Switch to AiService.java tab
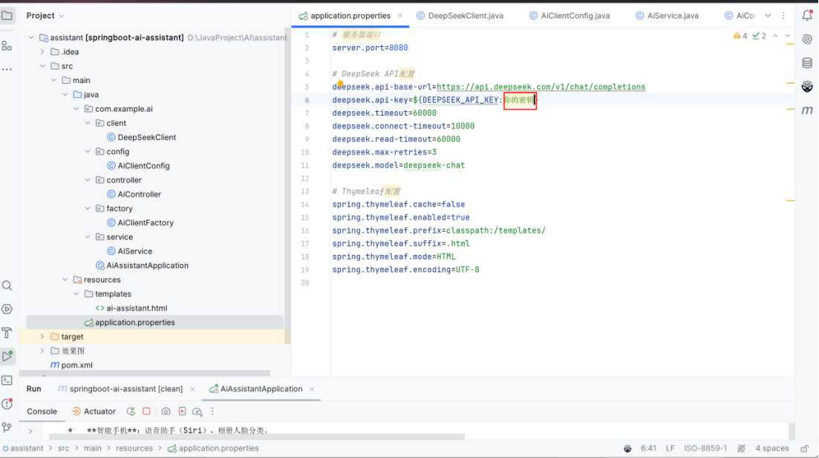Image resolution: width=819 pixels, height=458 pixels. (x=667, y=16)
